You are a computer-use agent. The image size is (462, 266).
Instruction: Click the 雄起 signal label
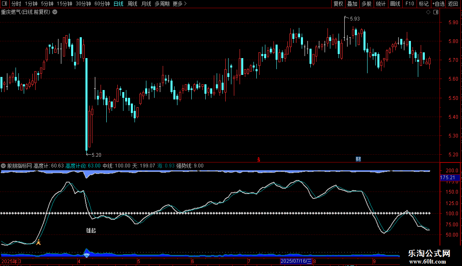[91, 230]
